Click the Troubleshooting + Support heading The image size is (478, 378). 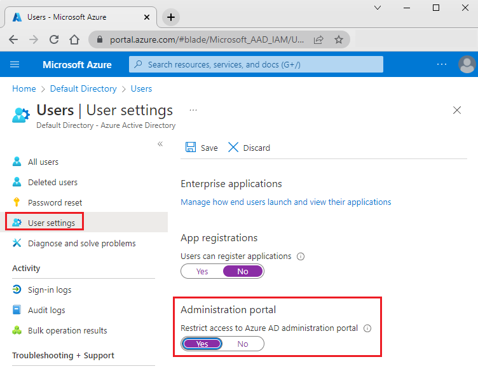tap(63, 356)
